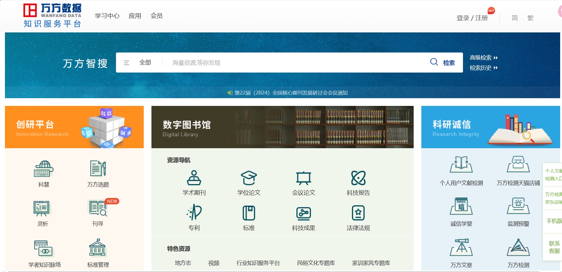Expand 检索历史 search history
This screenshot has height=272, width=562.
click(483, 68)
